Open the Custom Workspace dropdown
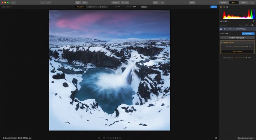This screenshot has width=256, height=140. (237, 38)
